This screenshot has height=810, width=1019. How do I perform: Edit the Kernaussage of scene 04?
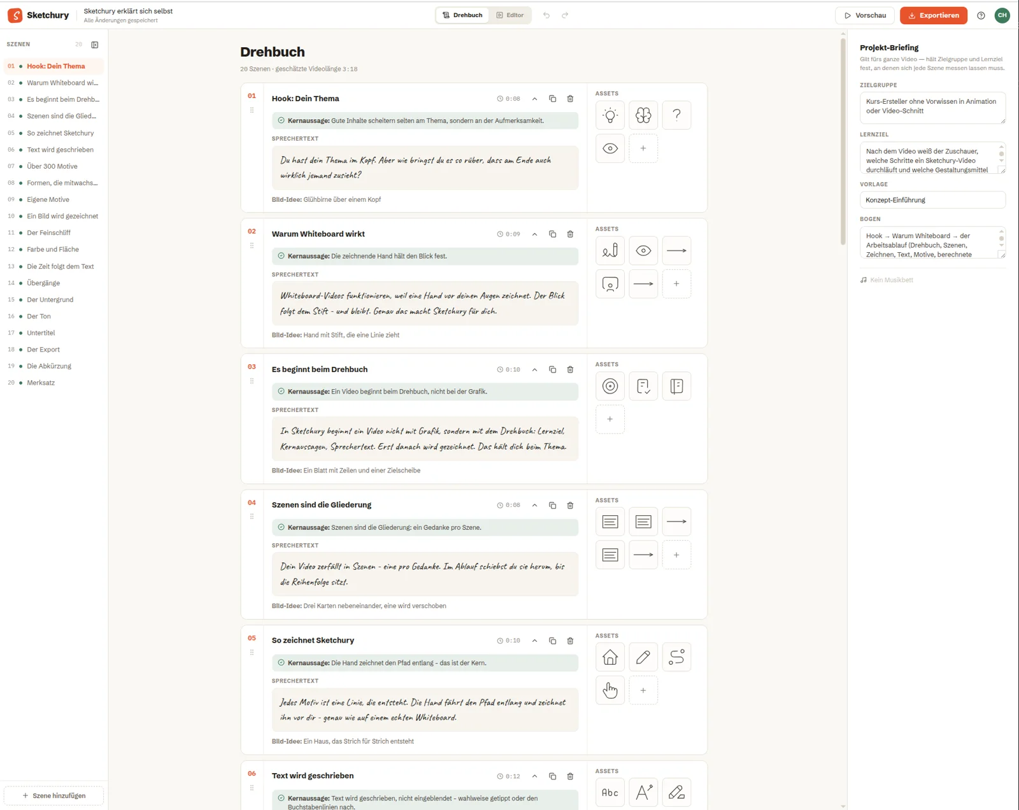click(425, 527)
